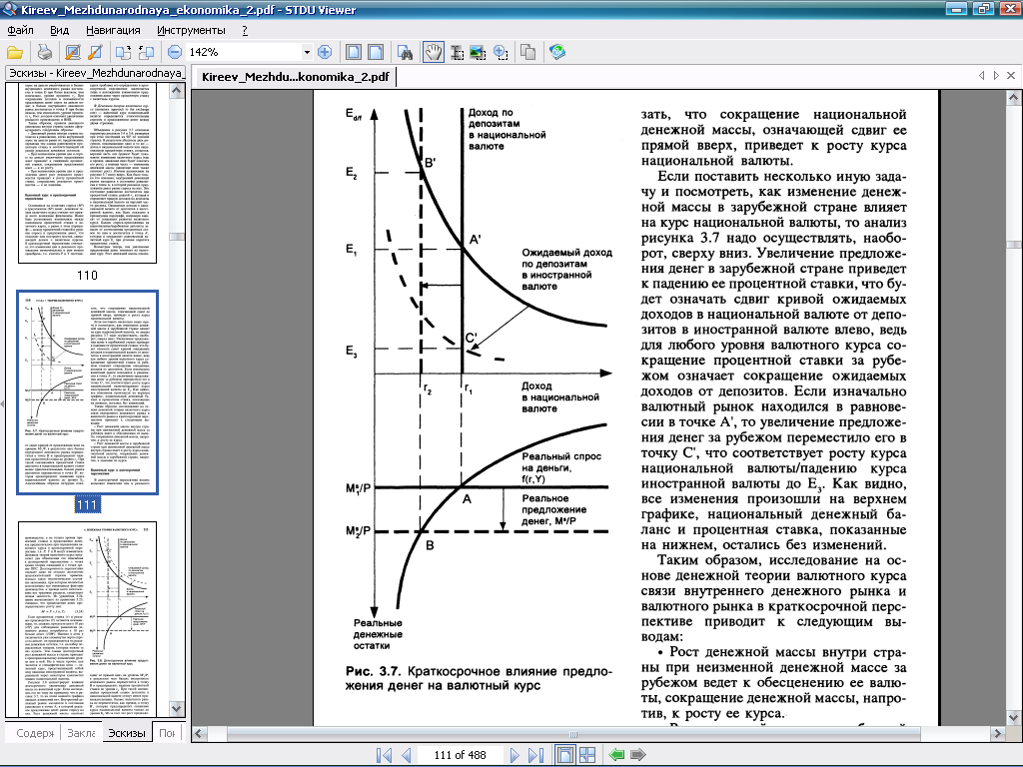Click the orange pencil toolbar icon

(95, 52)
